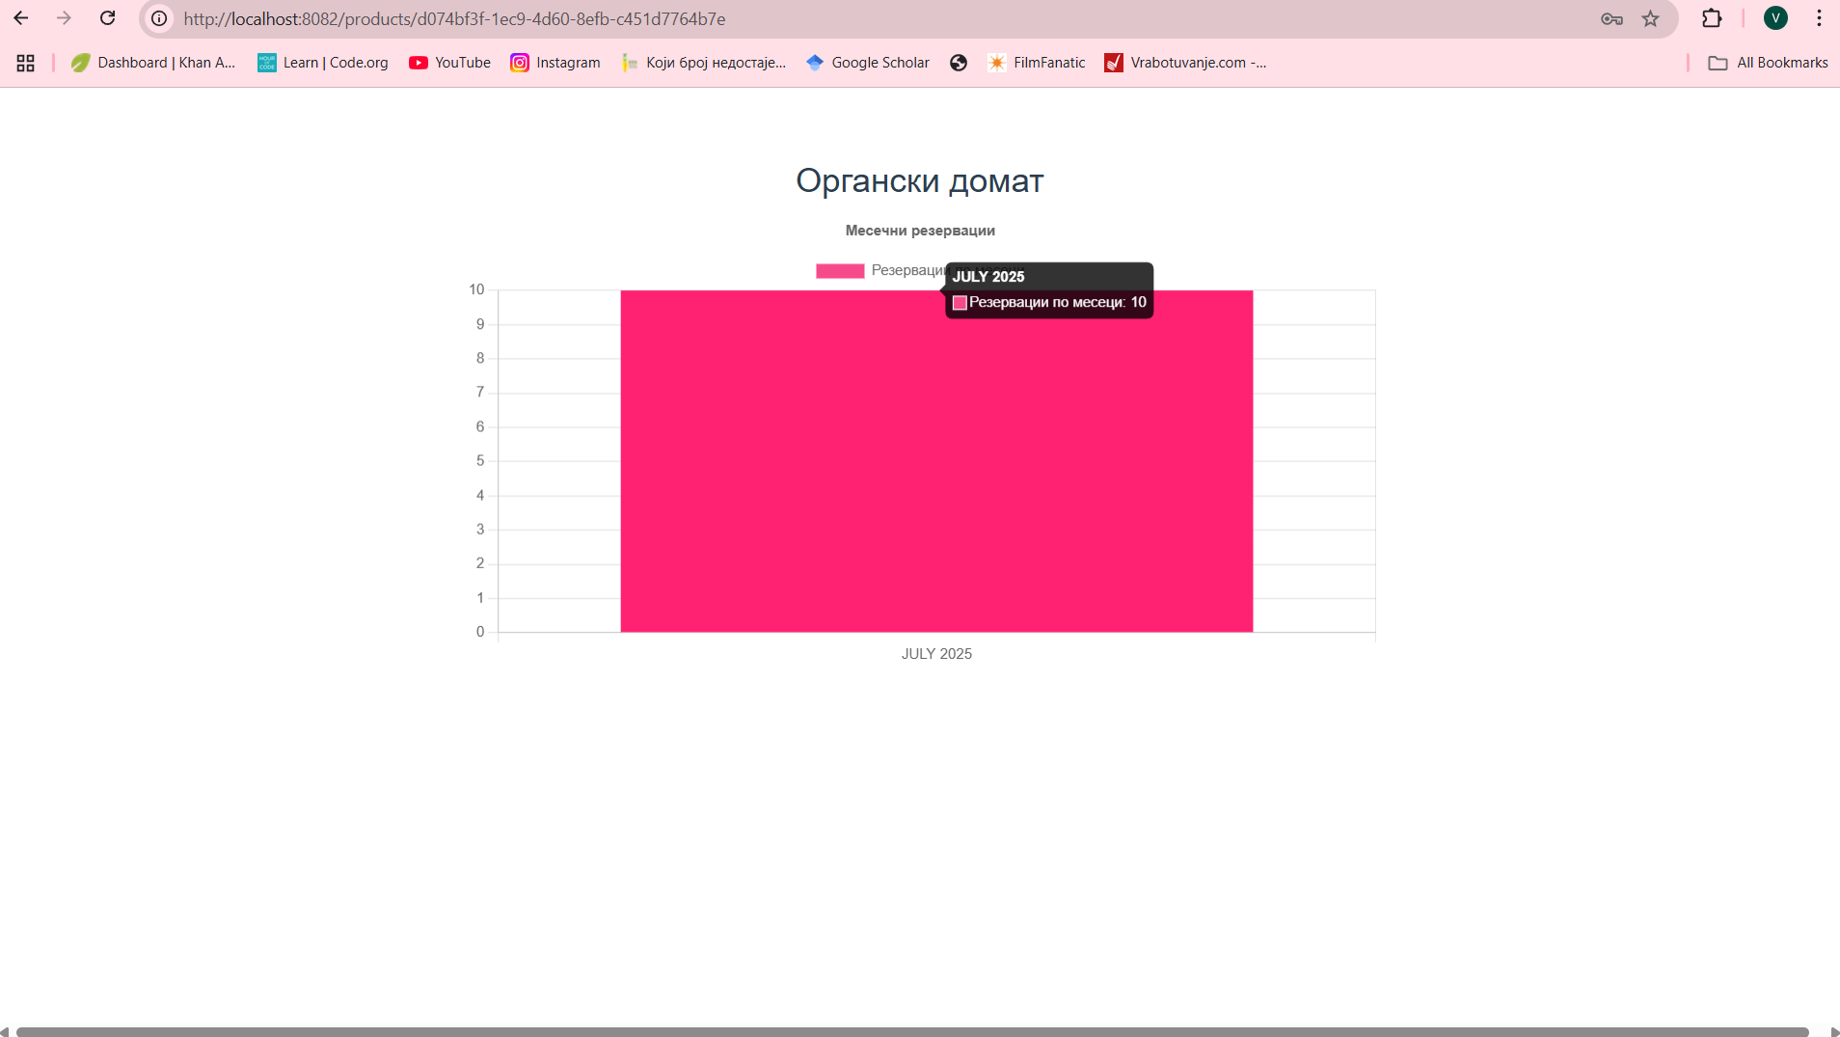Open Chrome's three-dot menu
This screenshot has width=1840, height=1037.
tap(1819, 18)
